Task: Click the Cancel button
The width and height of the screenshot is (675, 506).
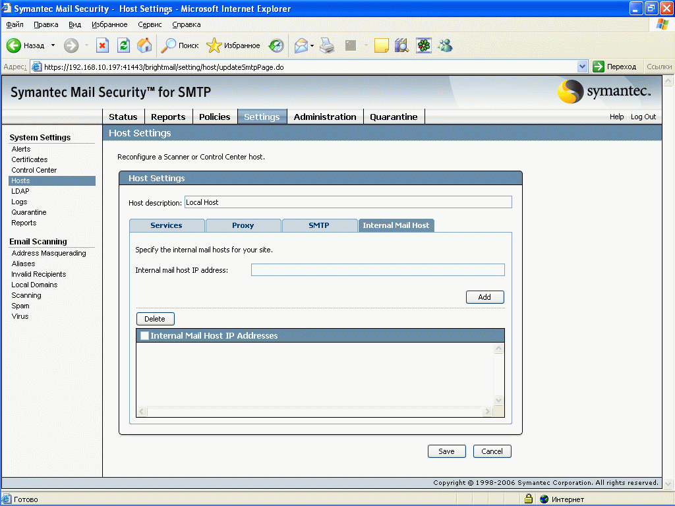Action: pyautogui.click(x=492, y=451)
